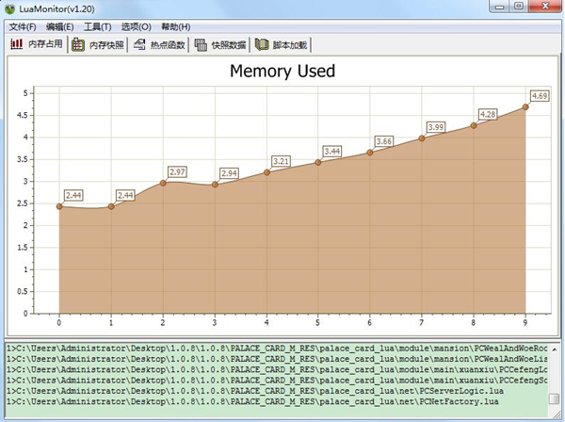Click the log line ending PCWealAndWoeRoc
This screenshot has width=565, height=422.
(x=277, y=349)
